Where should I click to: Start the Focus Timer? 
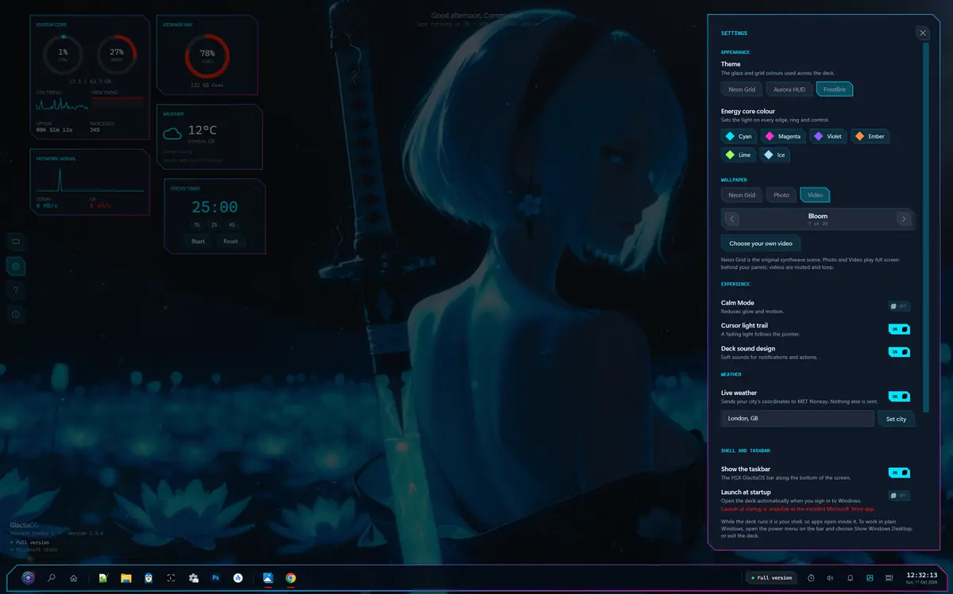[199, 241]
